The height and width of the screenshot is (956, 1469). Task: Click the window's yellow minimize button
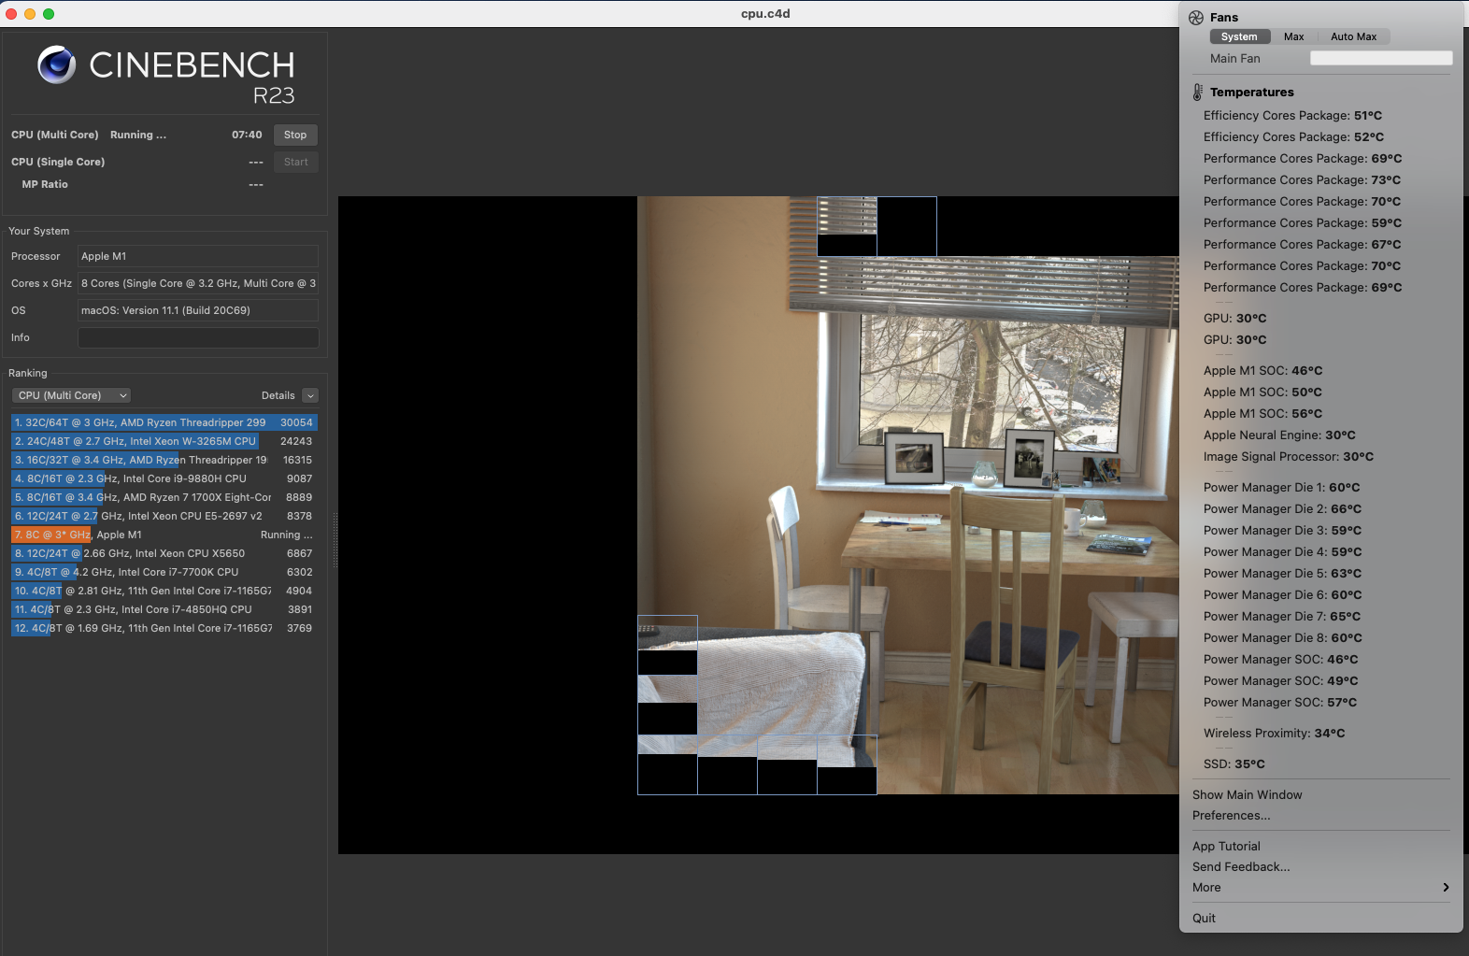[30, 14]
